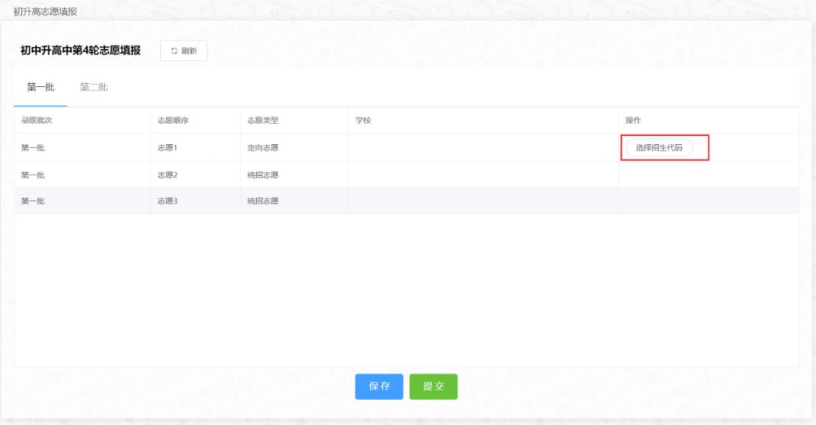Image resolution: width=816 pixels, height=425 pixels.
Task: Click 第一批 in the 志愿2 row
Action: 32,175
